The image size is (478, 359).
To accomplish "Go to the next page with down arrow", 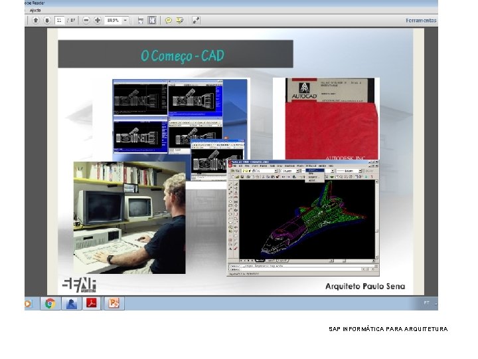I will point(47,21).
